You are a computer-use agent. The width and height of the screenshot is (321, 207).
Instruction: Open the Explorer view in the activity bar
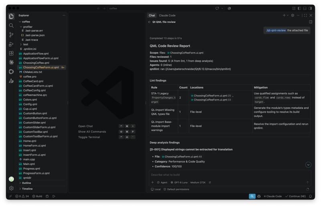[11, 16]
